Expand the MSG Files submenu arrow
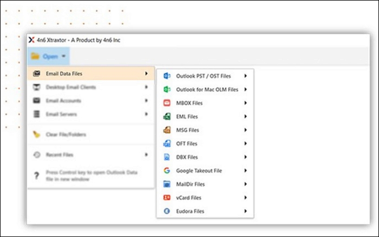Screen dimensions: 379x237 tap(245, 130)
